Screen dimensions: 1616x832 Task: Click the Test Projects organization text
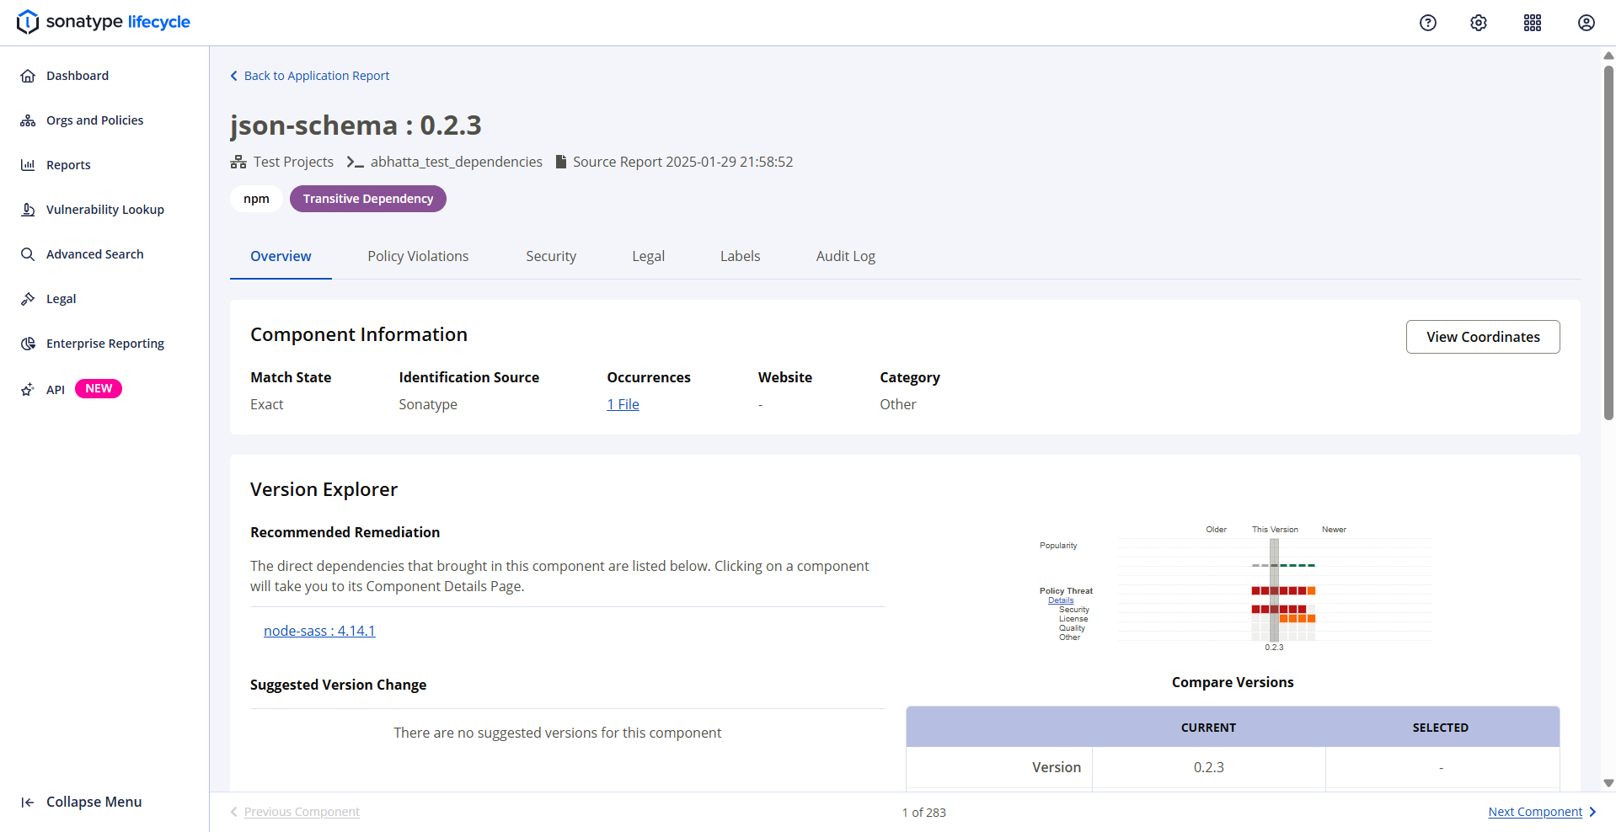point(293,162)
